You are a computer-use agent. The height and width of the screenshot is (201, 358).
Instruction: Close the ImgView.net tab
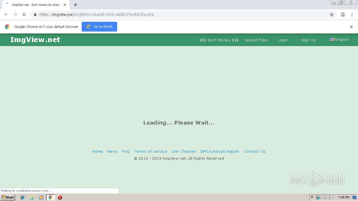[x=65, y=5]
